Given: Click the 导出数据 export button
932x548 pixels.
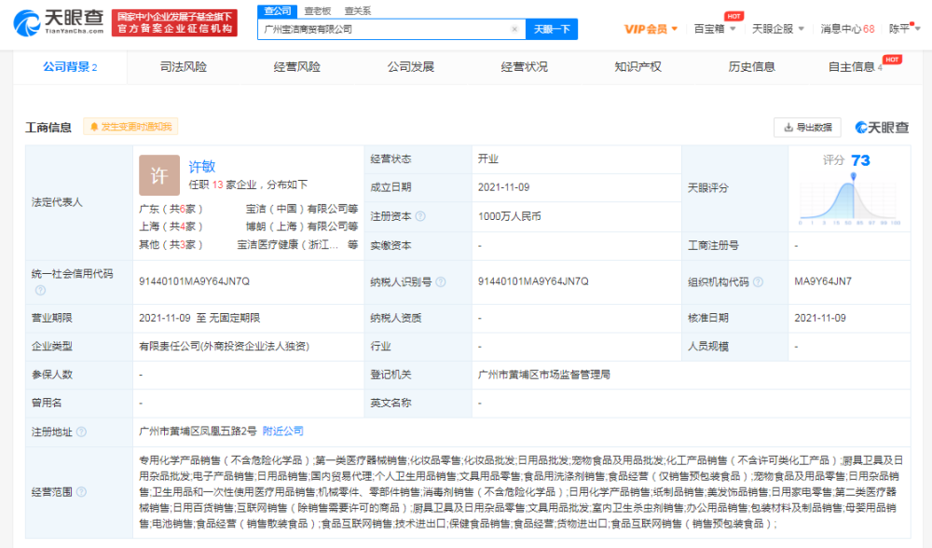Looking at the screenshot, I should point(807,128).
